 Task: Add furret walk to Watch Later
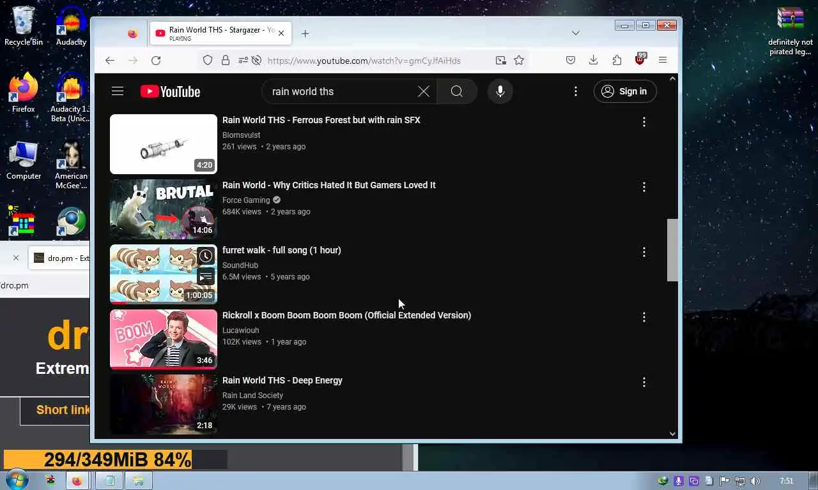point(206,256)
